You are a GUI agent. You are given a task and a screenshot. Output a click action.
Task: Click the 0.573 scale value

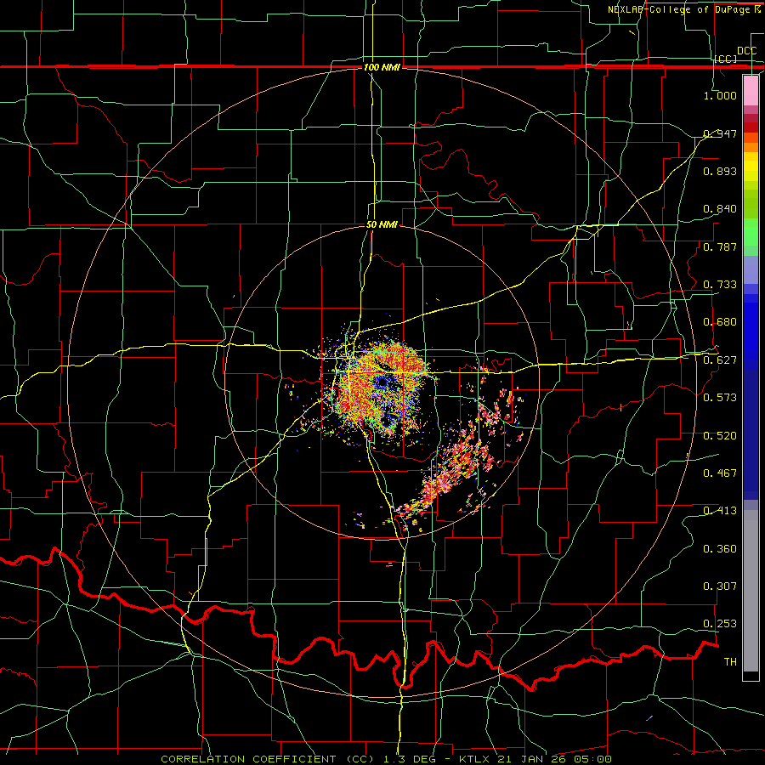click(x=720, y=398)
